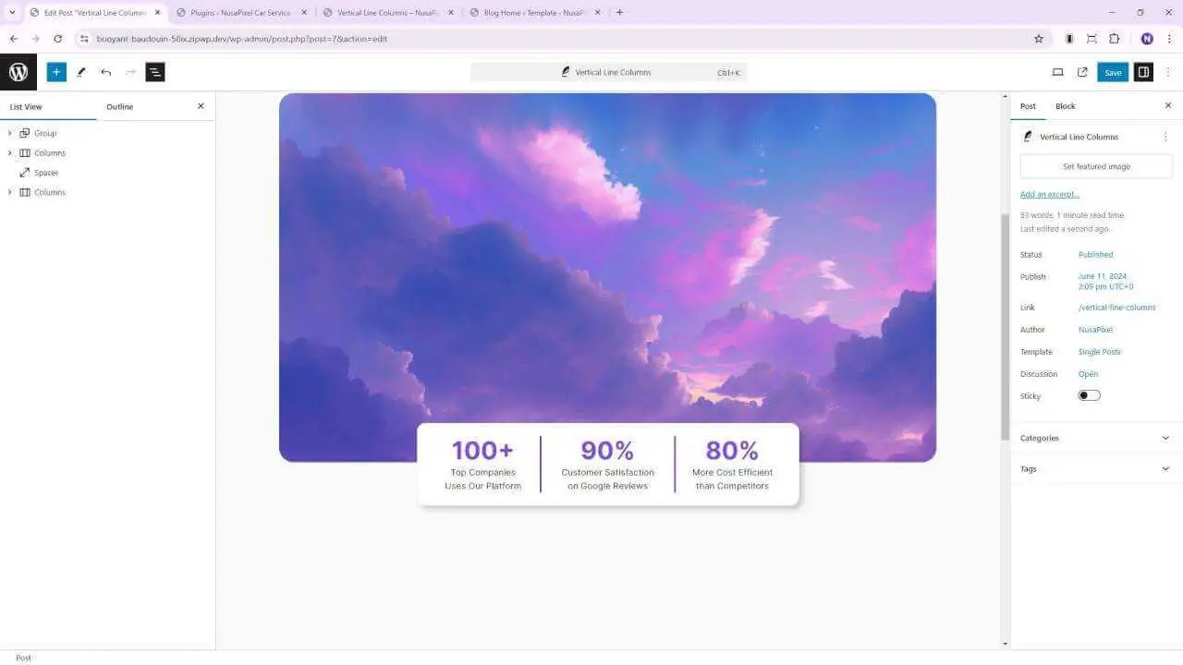Click the Add an excerpt link
The height and width of the screenshot is (665, 1183).
tap(1049, 194)
